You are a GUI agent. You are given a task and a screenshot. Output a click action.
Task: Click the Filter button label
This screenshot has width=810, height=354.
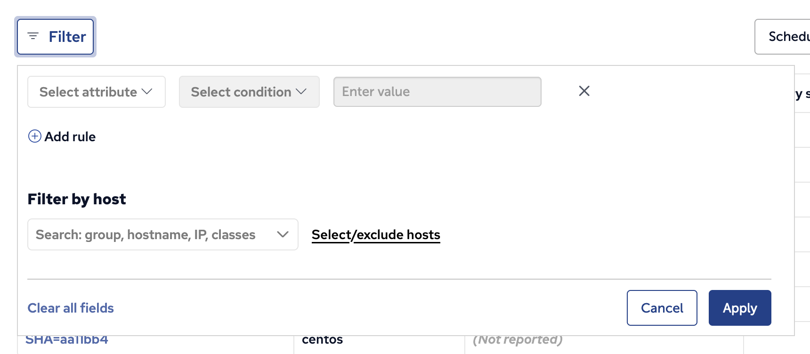[67, 37]
